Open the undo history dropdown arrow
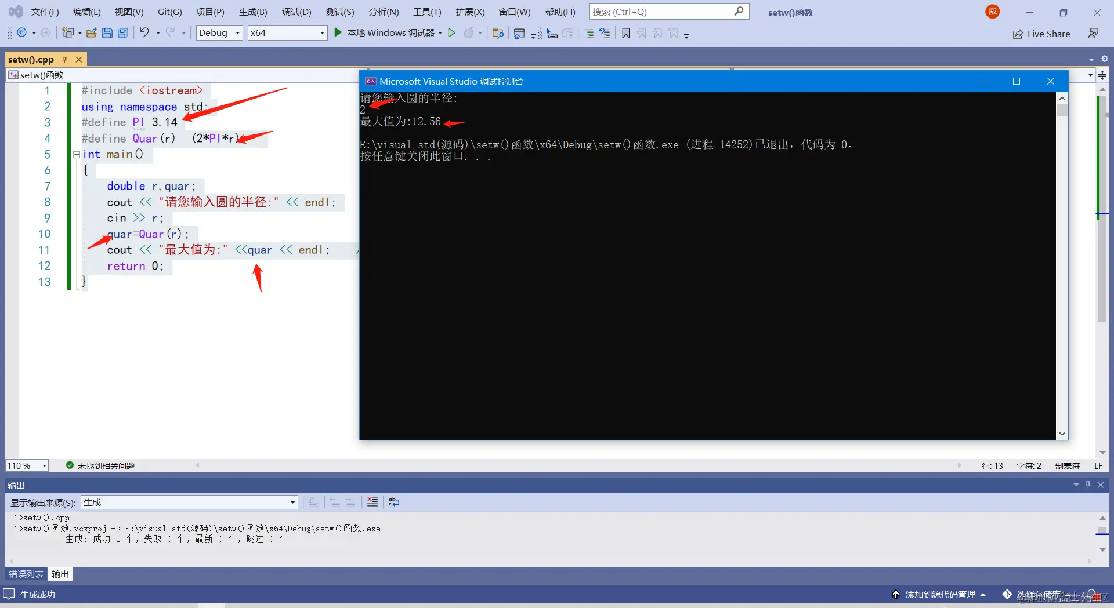Viewport: 1114px width, 608px height. point(158,33)
